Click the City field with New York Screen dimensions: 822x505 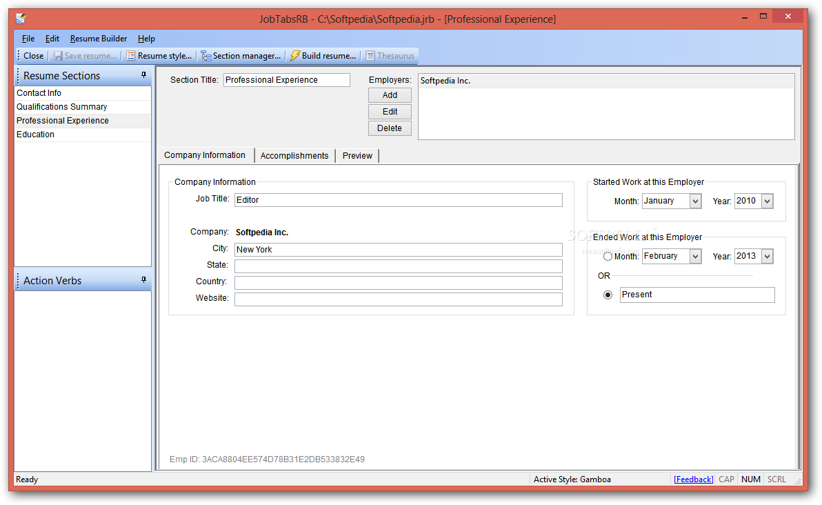pyautogui.click(x=399, y=250)
